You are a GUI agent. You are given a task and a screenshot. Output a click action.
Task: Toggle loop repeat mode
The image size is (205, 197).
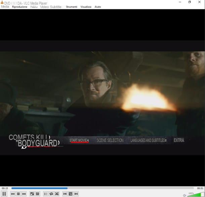pos(51,194)
